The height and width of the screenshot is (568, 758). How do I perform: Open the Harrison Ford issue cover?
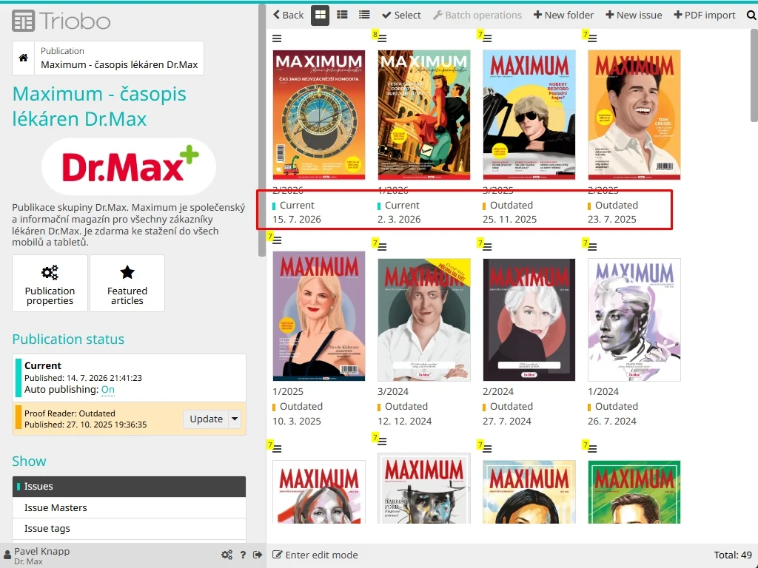424,488
